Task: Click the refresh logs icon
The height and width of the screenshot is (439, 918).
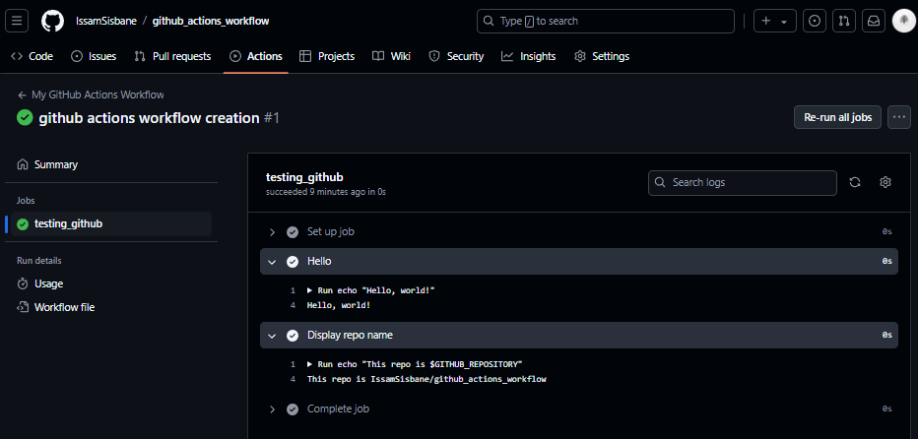Action: 855,183
